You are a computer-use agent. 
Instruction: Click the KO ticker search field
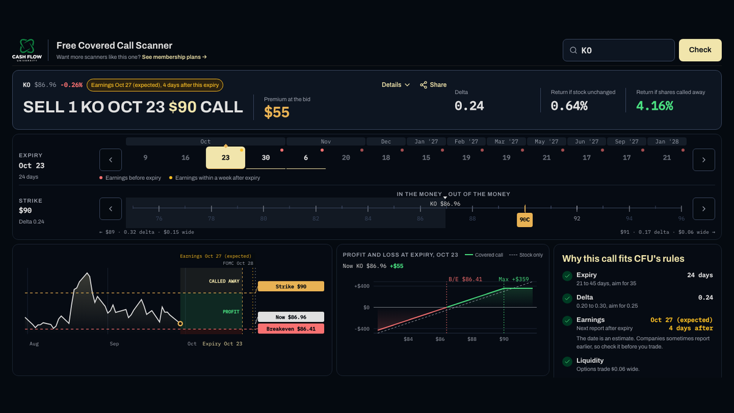[x=618, y=50]
